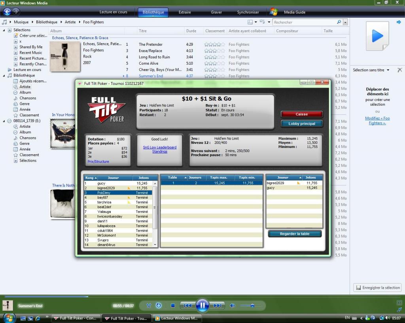Image resolution: width=405 pixels, height=323 pixels.
Task: Click the Summer's End album art thumbnail at bottom
Action: point(8,306)
